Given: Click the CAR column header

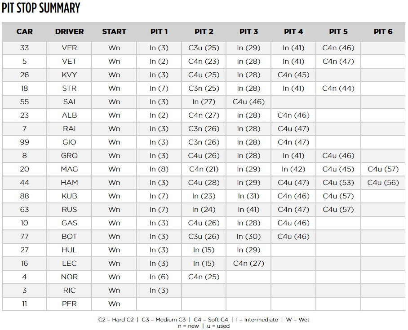Looking at the screenshot, I should coord(24,32).
